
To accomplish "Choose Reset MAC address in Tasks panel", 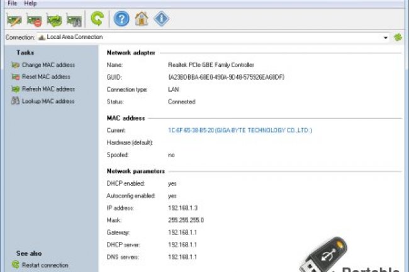I will tap(47, 77).
